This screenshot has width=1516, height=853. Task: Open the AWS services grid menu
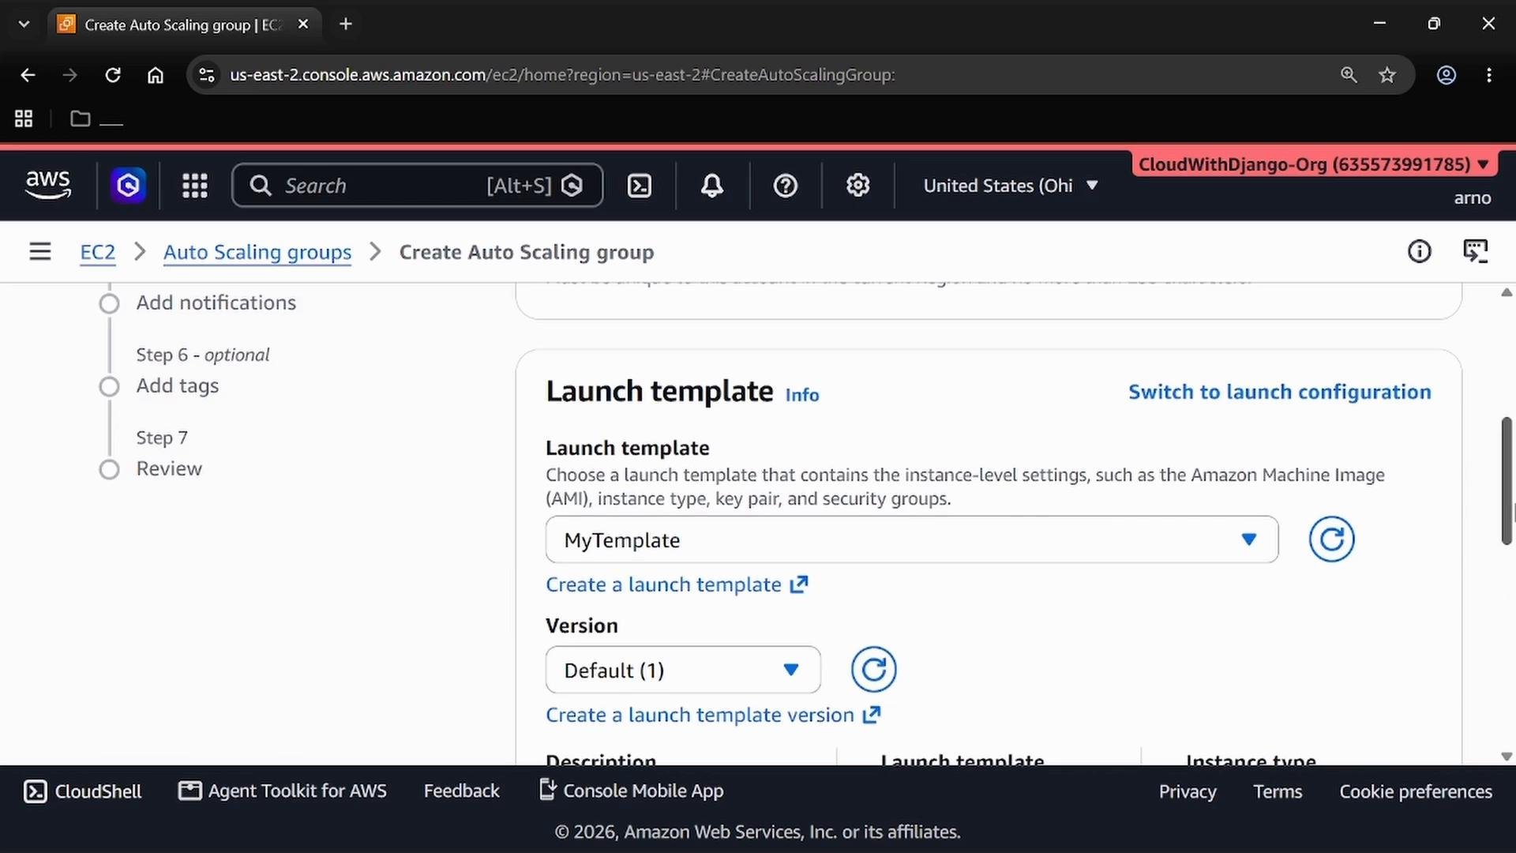pyautogui.click(x=194, y=186)
